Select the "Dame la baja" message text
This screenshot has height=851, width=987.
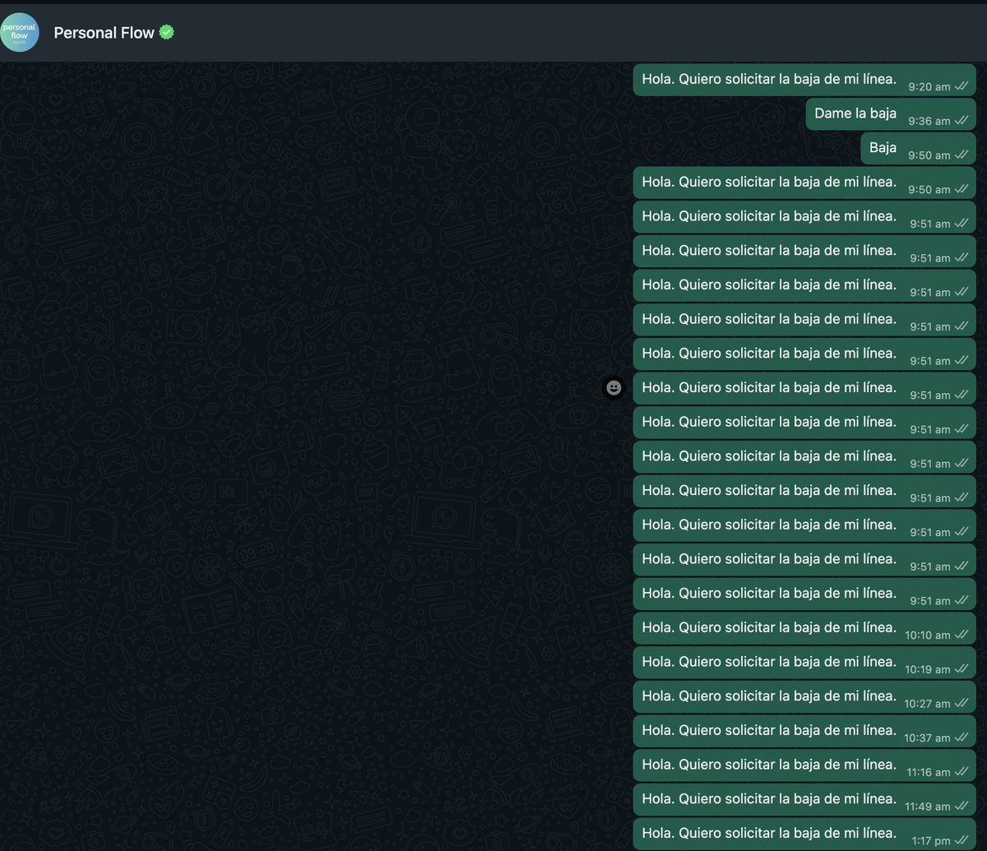[x=855, y=113]
